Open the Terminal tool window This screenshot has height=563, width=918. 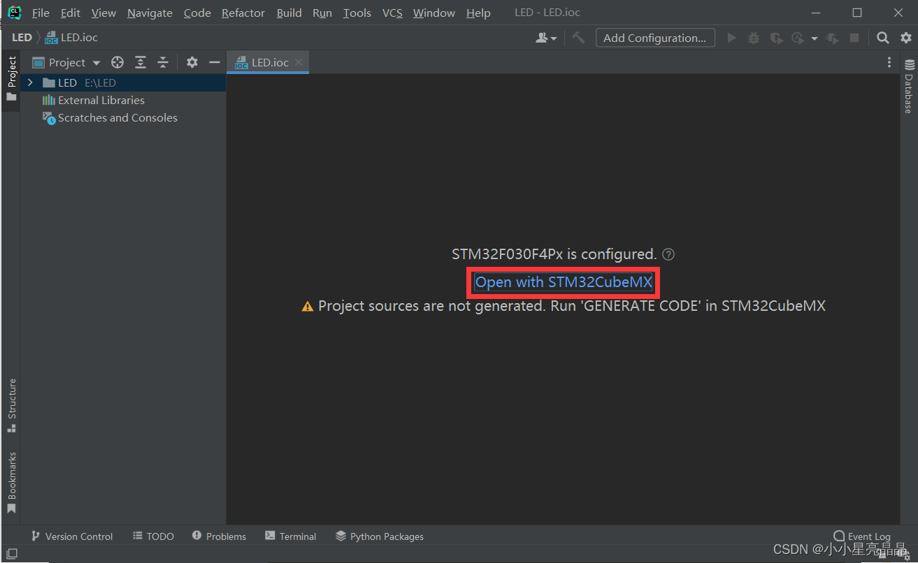(x=290, y=536)
